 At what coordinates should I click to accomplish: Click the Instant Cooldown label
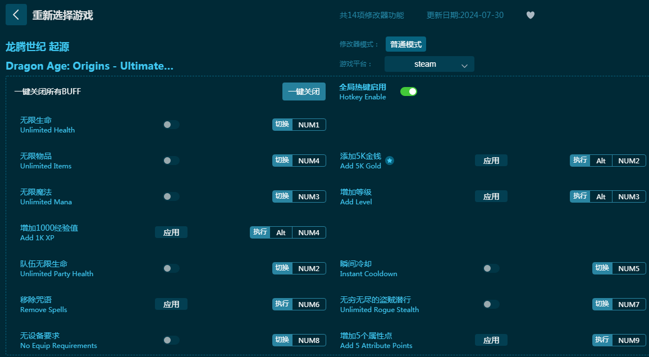tap(369, 274)
